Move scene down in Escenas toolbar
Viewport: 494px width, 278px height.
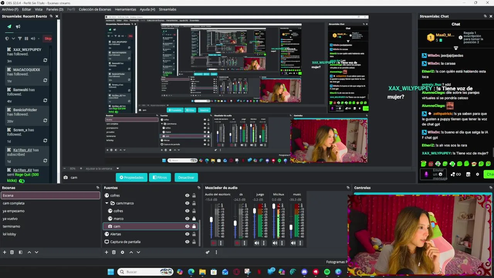point(37,252)
